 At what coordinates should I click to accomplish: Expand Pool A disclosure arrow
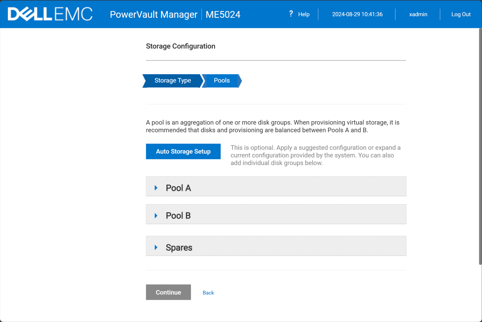[x=156, y=187]
